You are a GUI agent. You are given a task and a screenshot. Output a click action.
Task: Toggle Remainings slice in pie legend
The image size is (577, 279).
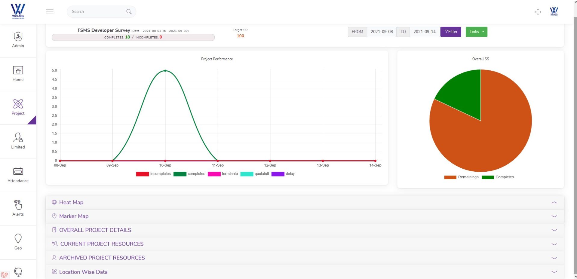coord(461,177)
